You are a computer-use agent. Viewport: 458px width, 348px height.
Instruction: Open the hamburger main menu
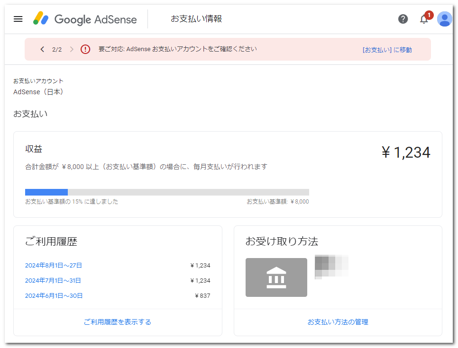click(x=18, y=19)
